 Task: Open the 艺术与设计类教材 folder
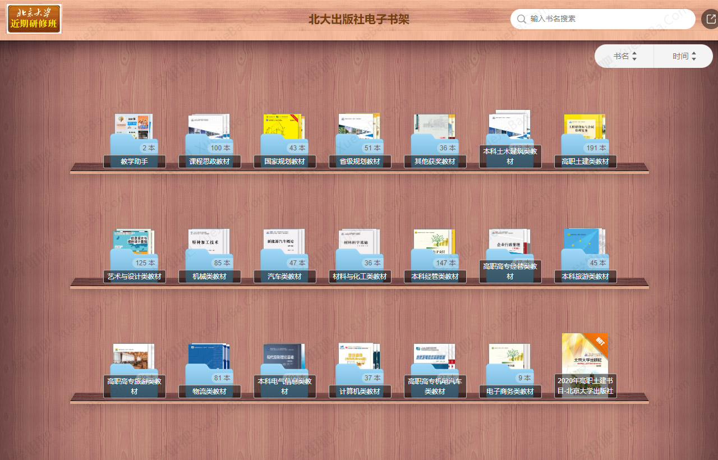[x=134, y=255]
